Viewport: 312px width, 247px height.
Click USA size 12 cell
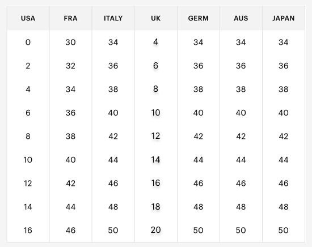pos(28,183)
